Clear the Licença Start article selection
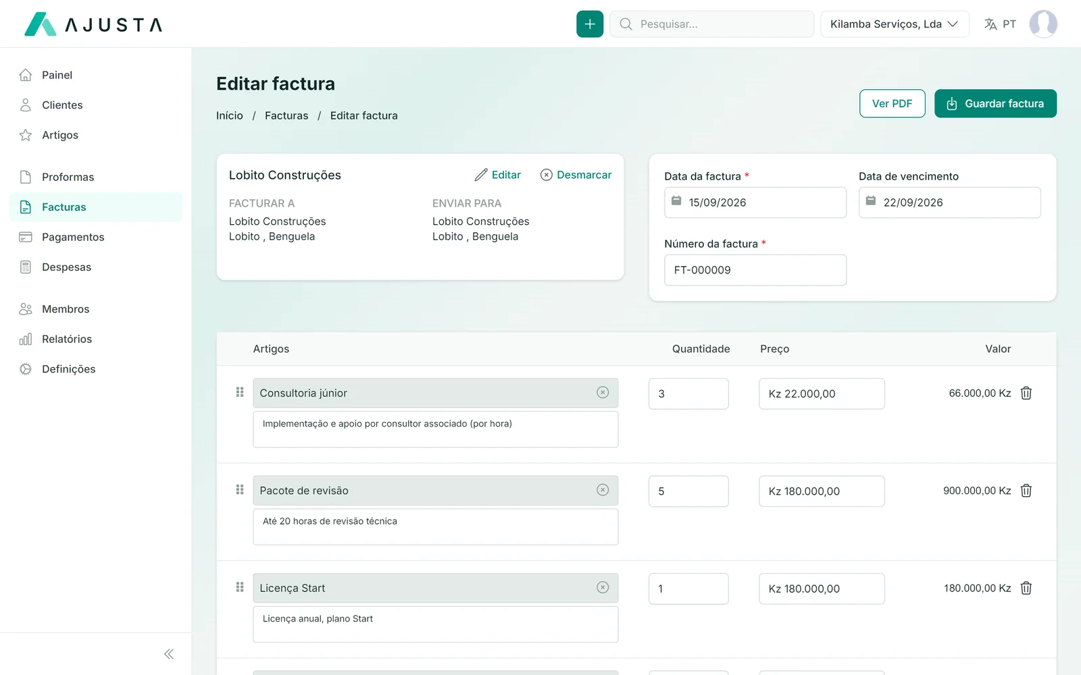The height and width of the screenshot is (675, 1081). [x=603, y=587]
